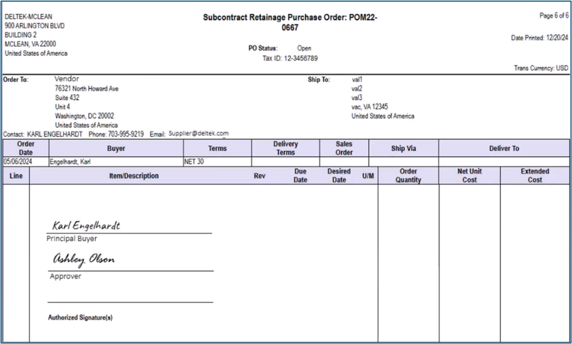Click the Buyer column header
This screenshot has width=572, height=344.
click(x=116, y=149)
